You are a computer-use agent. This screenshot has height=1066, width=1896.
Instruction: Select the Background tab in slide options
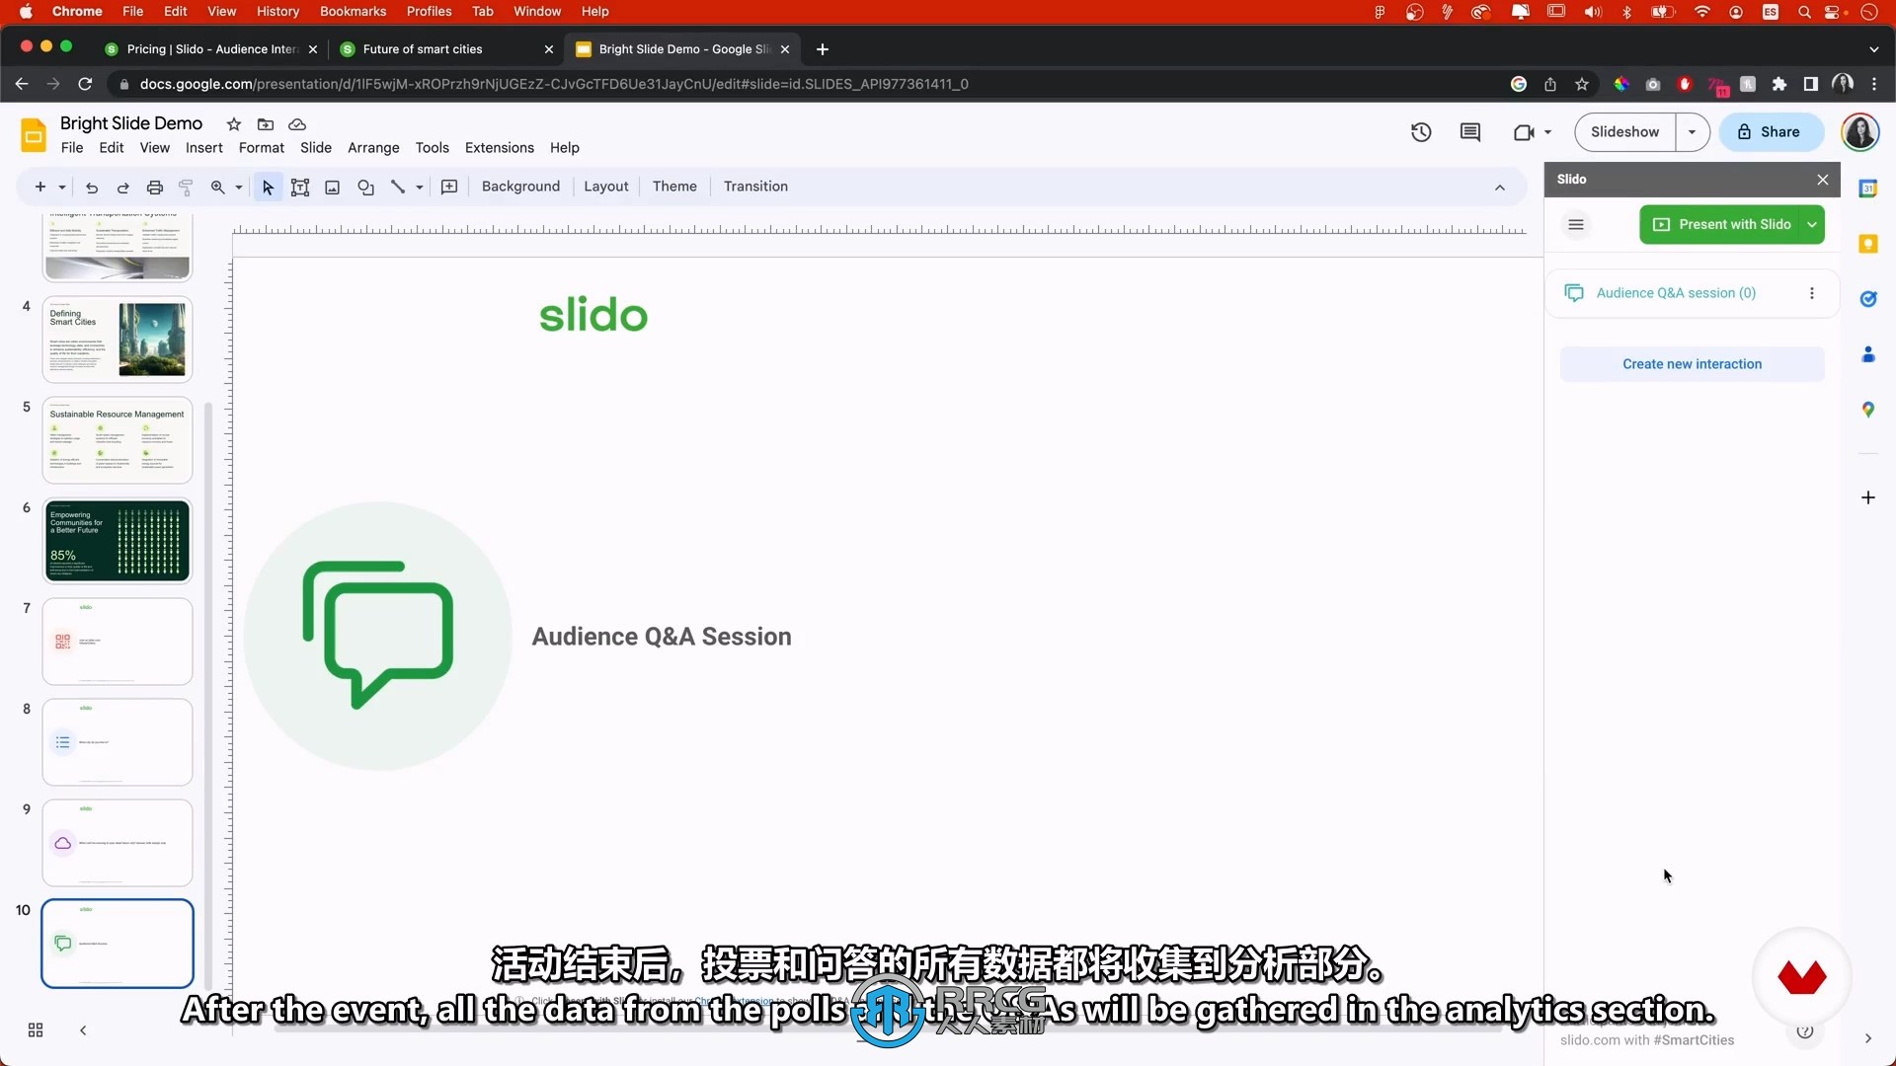[520, 187]
